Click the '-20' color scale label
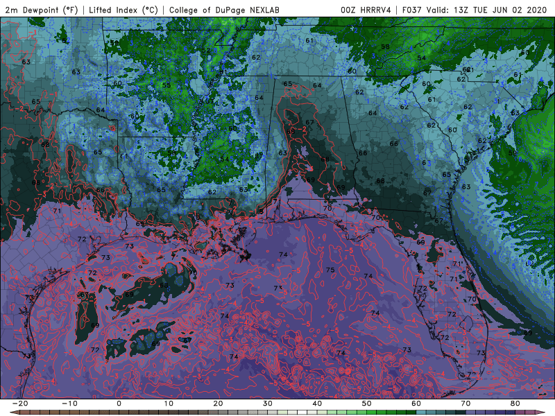Image resolution: width=555 pixels, height=416 pixels. click(x=20, y=404)
